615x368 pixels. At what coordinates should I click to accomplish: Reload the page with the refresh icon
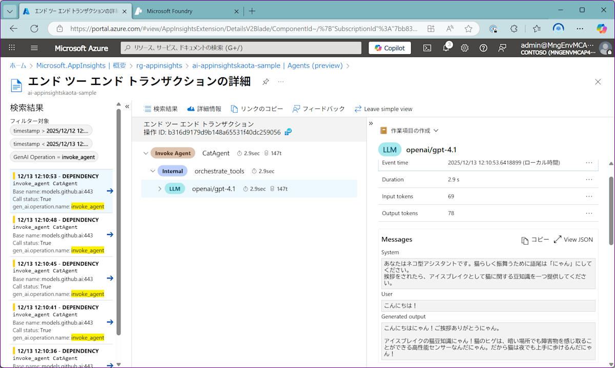pyautogui.click(x=34, y=29)
